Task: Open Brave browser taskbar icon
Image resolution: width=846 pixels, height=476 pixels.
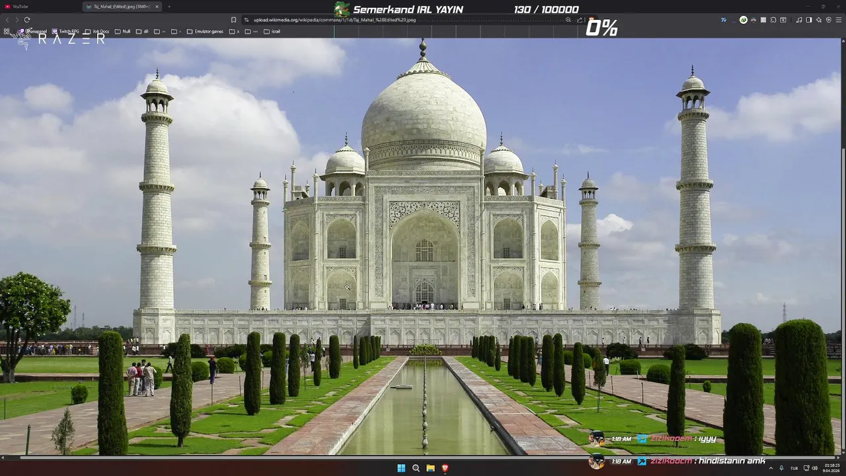Action: [445, 468]
